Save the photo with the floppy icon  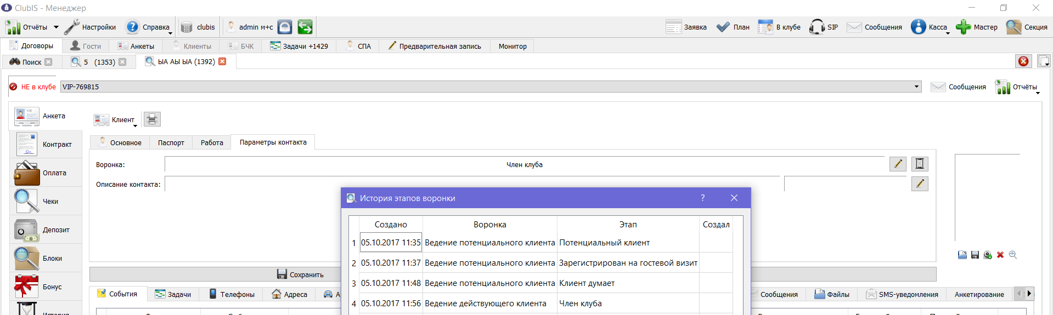(975, 255)
